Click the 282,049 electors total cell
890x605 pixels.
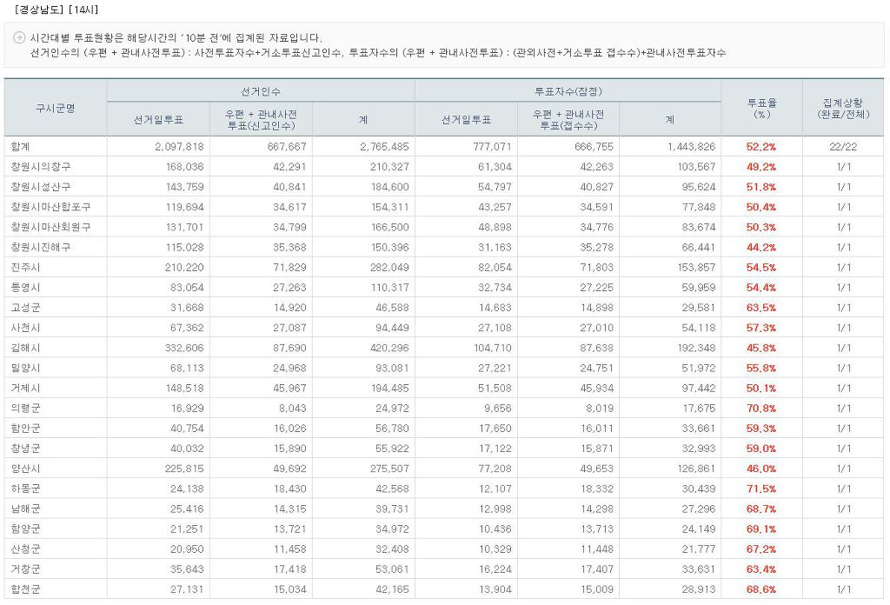tap(389, 268)
